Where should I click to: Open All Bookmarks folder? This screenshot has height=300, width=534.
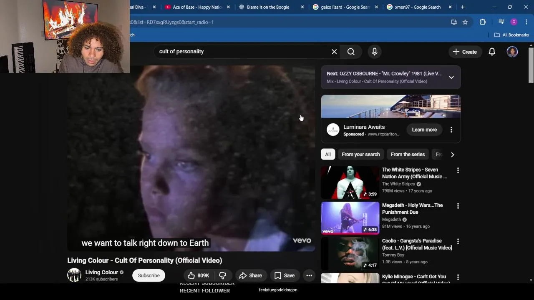click(511, 35)
